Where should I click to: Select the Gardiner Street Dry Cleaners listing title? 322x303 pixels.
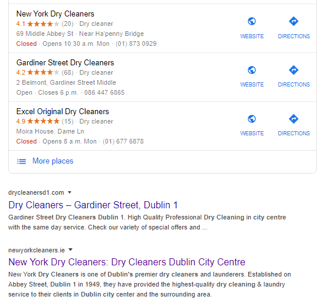pos(65,63)
